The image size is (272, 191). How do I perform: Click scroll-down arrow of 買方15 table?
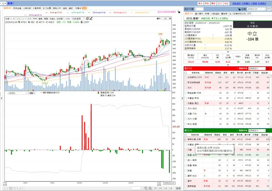(270, 127)
